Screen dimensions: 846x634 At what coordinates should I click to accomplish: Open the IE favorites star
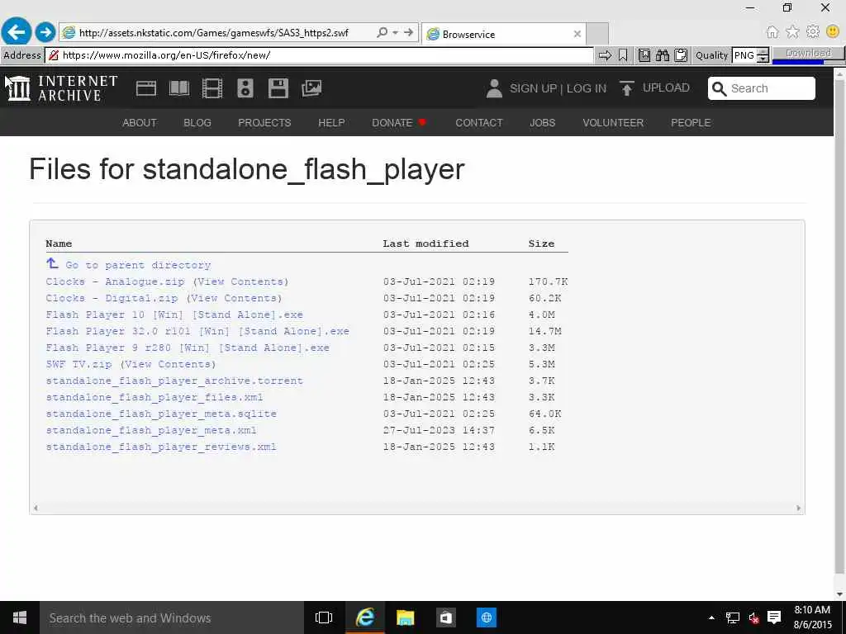point(792,32)
